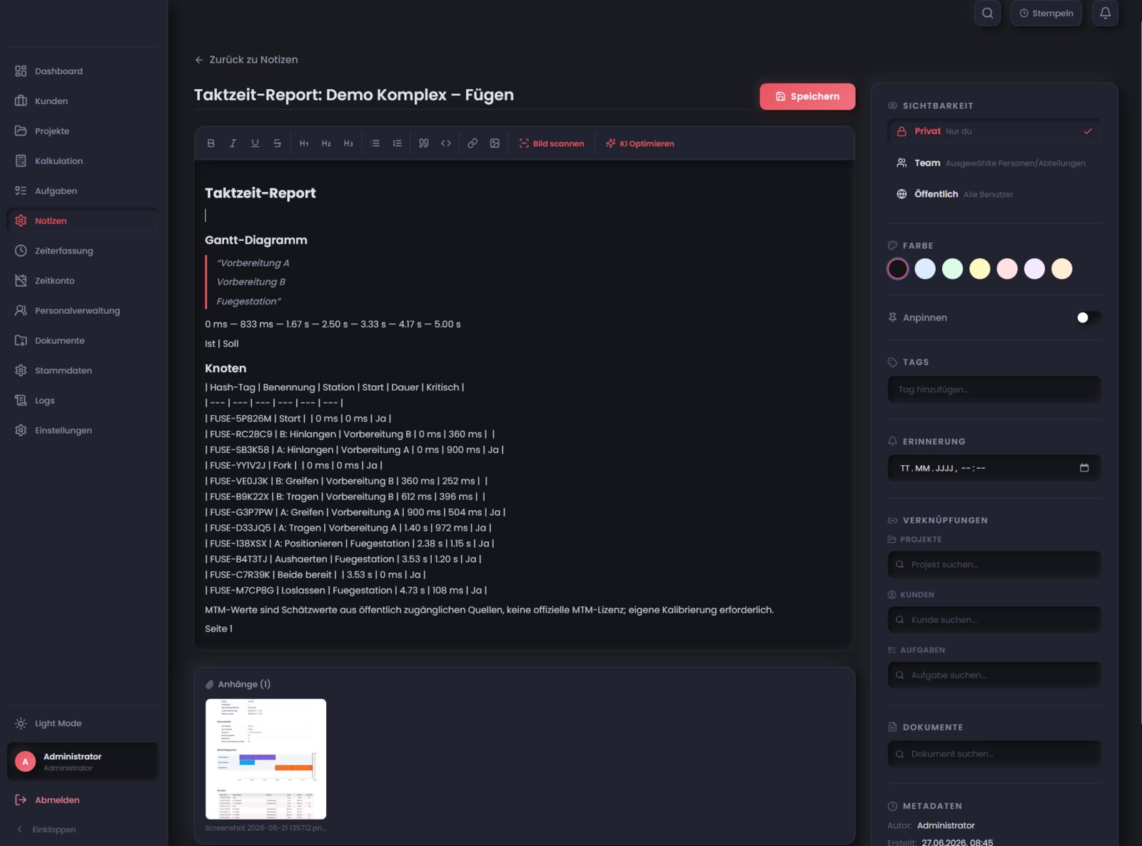Save the note with Speichern

(807, 96)
